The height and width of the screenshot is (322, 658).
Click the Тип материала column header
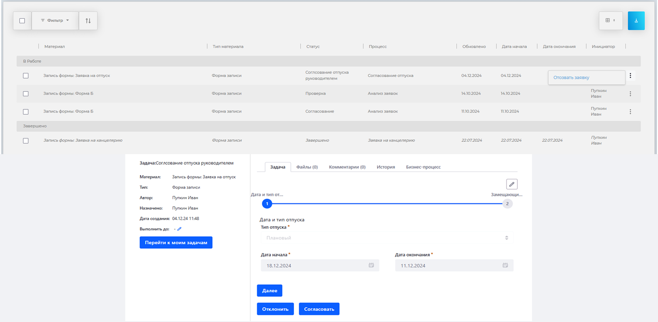(228, 47)
